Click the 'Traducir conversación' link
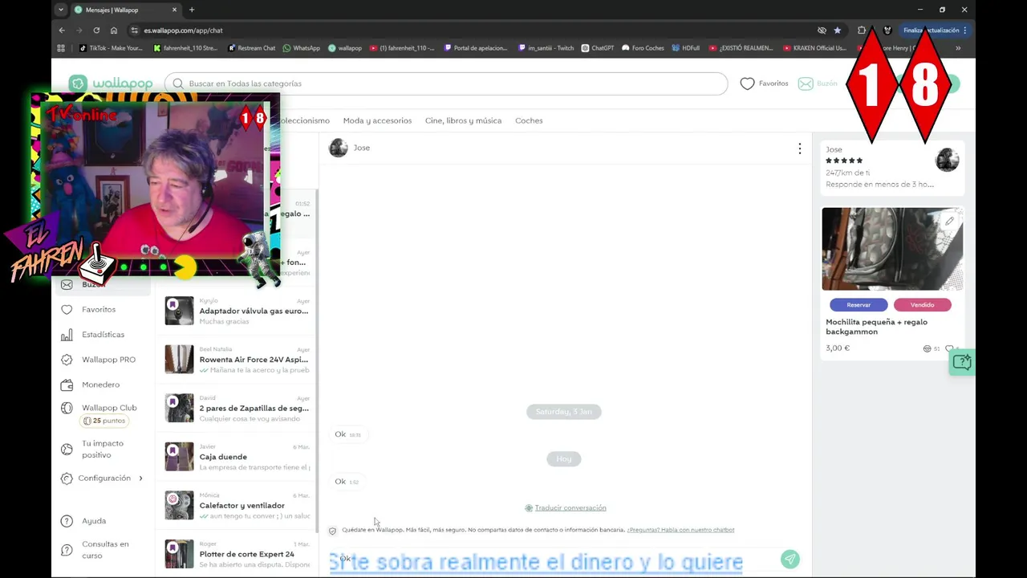This screenshot has width=1027, height=578. [x=570, y=508]
